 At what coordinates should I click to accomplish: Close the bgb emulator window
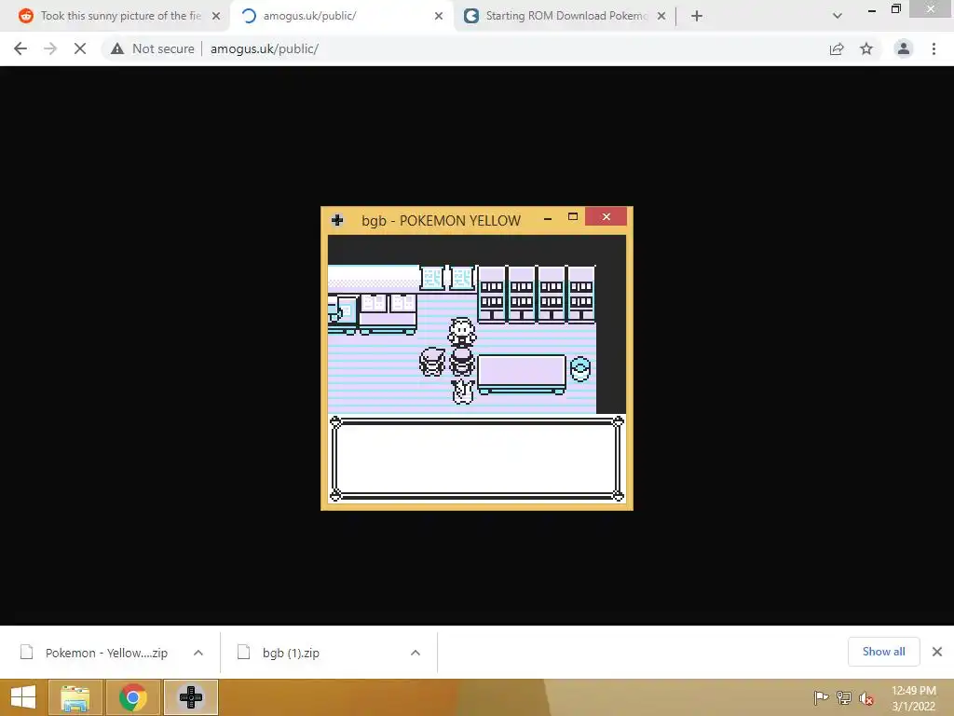pos(606,216)
